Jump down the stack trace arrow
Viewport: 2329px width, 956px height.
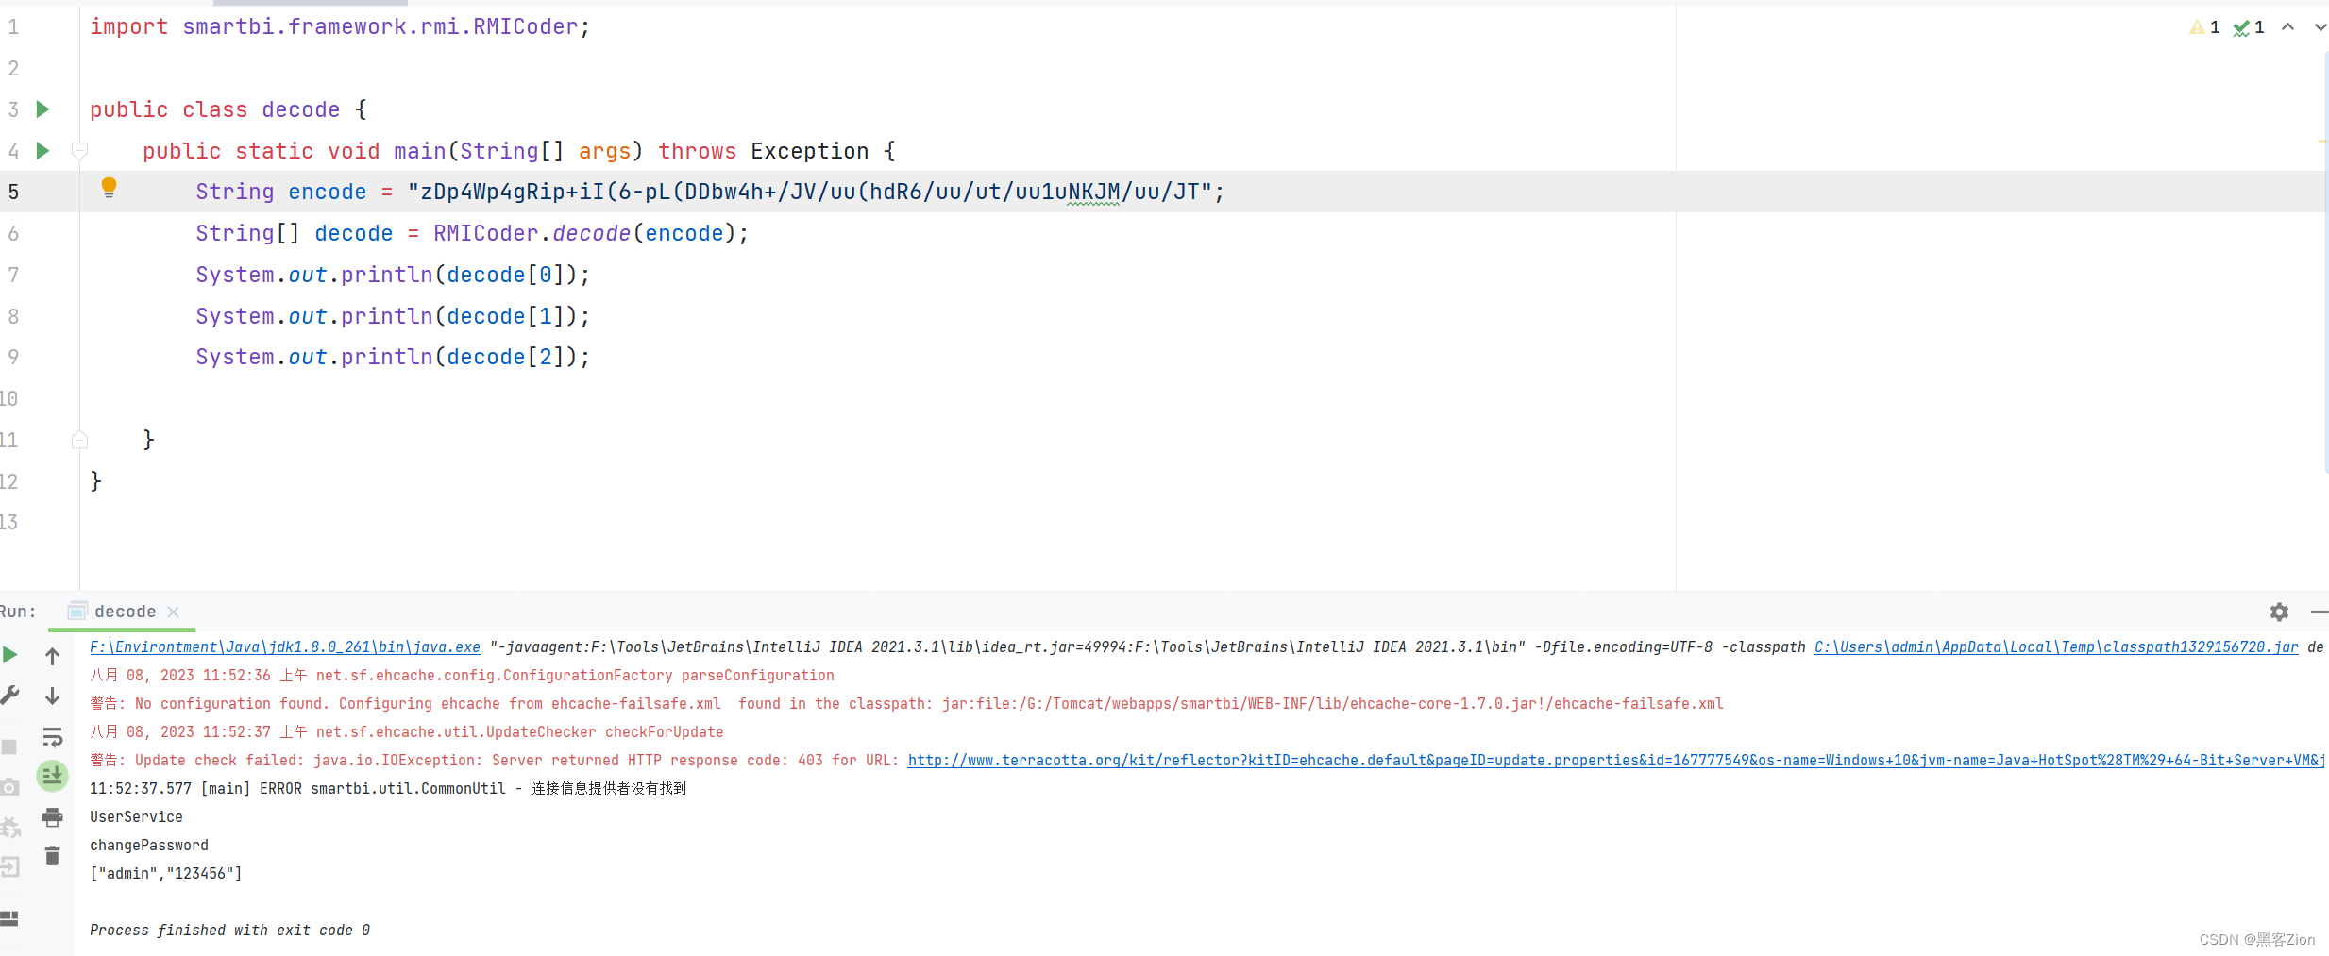tap(53, 696)
